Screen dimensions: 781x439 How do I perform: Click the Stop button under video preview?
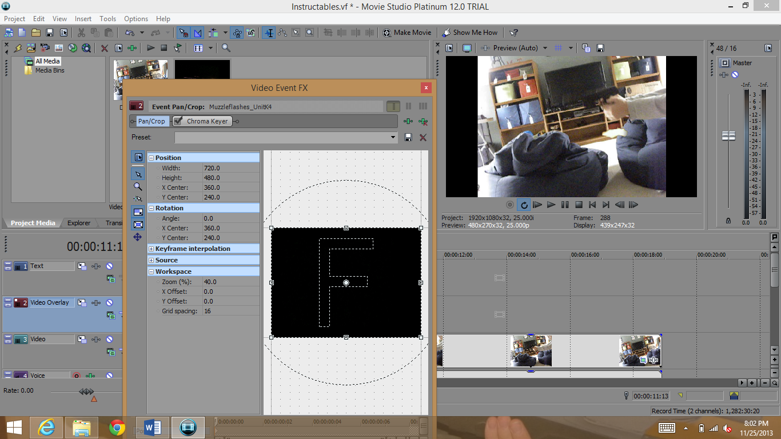[579, 205]
